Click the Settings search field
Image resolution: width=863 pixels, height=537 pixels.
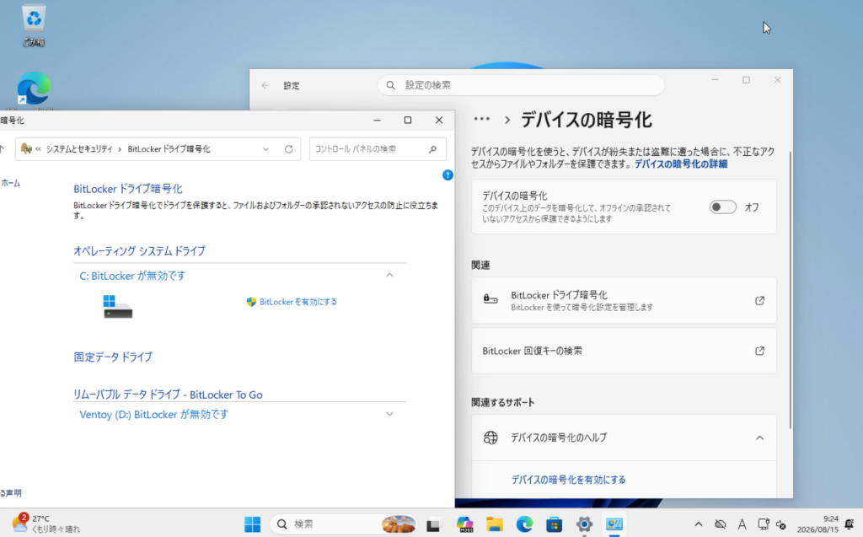coord(521,85)
